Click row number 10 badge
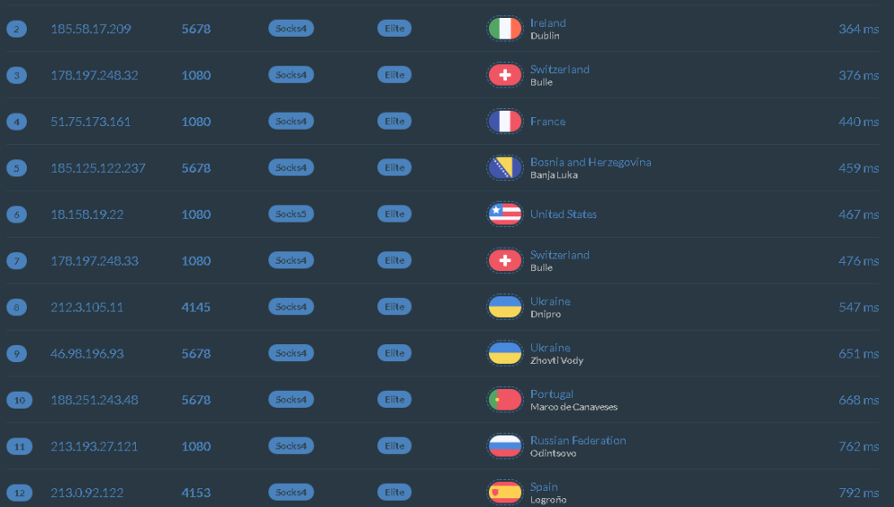 pos(20,400)
